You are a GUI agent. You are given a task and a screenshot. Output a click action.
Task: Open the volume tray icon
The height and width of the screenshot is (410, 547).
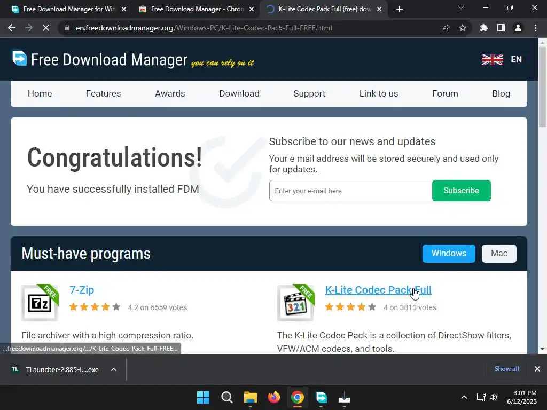click(x=494, y=397)
